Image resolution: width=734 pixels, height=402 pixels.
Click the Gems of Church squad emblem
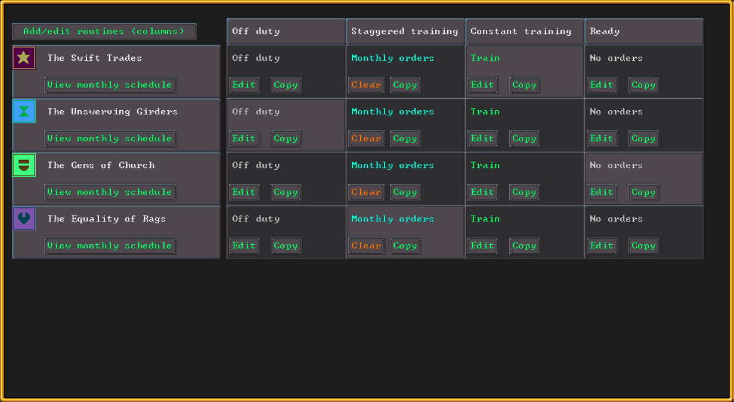(x=24, y=165)
